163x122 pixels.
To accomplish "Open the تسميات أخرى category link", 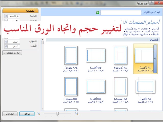I will click(x=152, y=31).
